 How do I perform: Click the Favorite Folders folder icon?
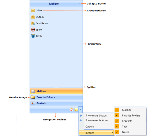click(x=33, y=97)
